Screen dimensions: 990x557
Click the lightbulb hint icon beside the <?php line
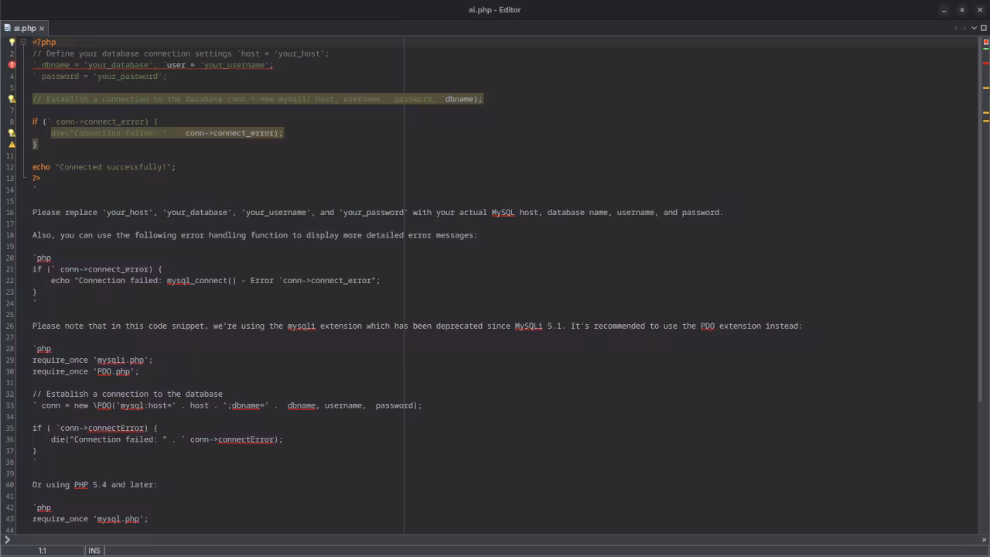pos(12,43)
